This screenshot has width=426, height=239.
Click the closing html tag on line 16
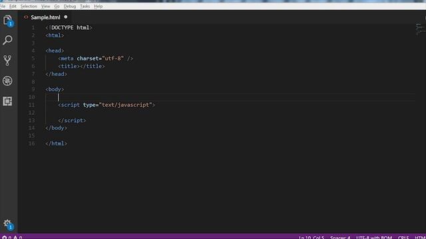coord(56,143)
